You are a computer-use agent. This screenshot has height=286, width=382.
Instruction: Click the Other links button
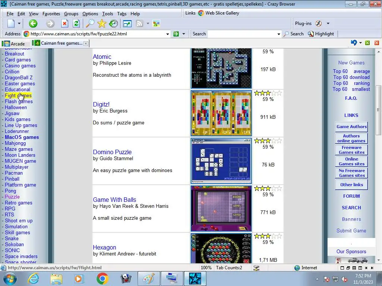click(x=351, y=185)
